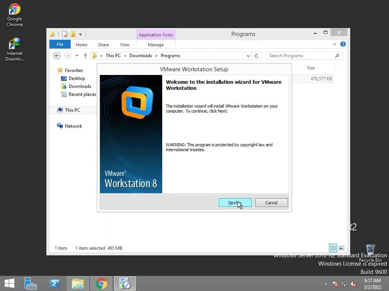This screenshot has height=291, width=389.
Task: Click This PC in address breadcrumb
Action: coord(113,56)
